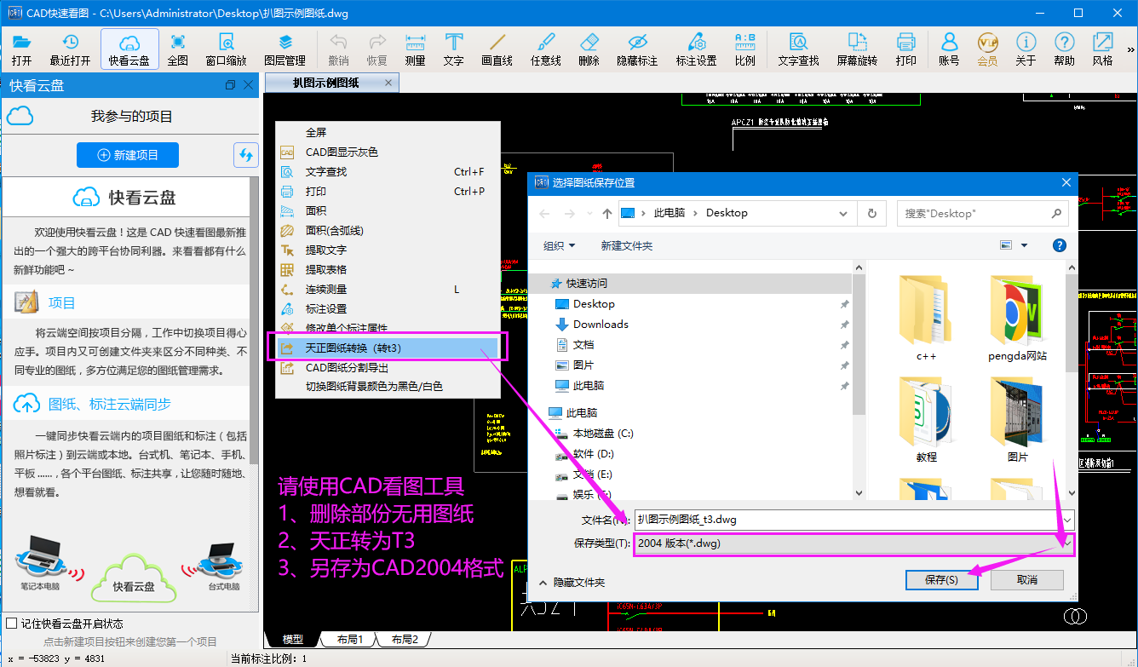Activate the 窗口缩放 window zoom tool
The image size is (1138, 667).
pyautogui.click(x=227, y=49)
